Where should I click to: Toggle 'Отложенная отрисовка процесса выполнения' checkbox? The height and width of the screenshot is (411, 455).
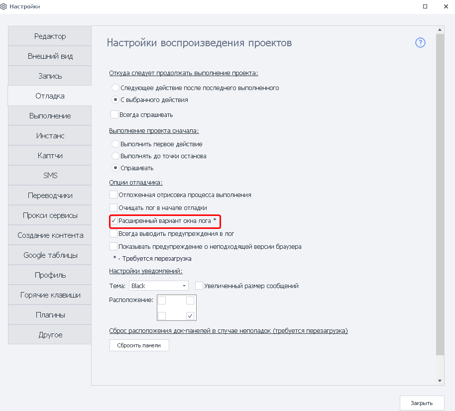(x=114, y=195)
